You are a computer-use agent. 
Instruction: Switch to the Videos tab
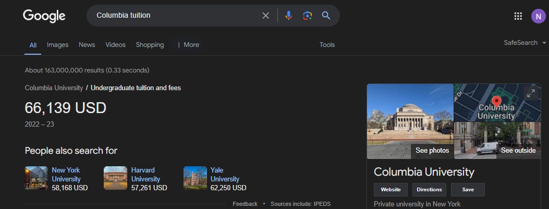116,45
